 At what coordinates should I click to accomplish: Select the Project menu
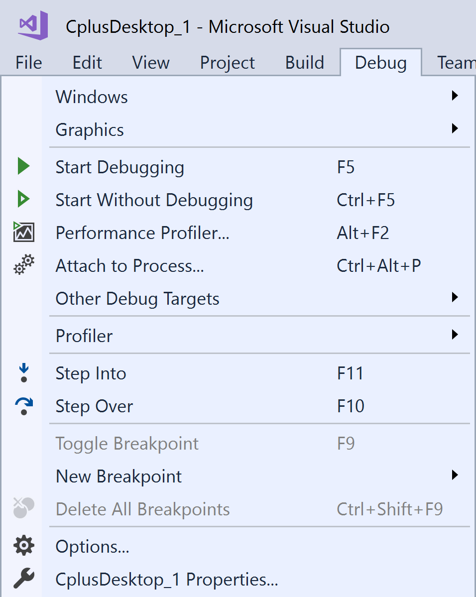227,62
